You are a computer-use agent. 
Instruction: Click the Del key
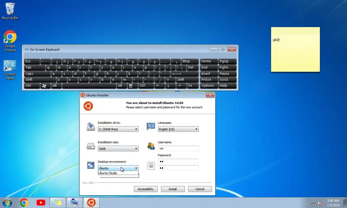tap(193, 68)
